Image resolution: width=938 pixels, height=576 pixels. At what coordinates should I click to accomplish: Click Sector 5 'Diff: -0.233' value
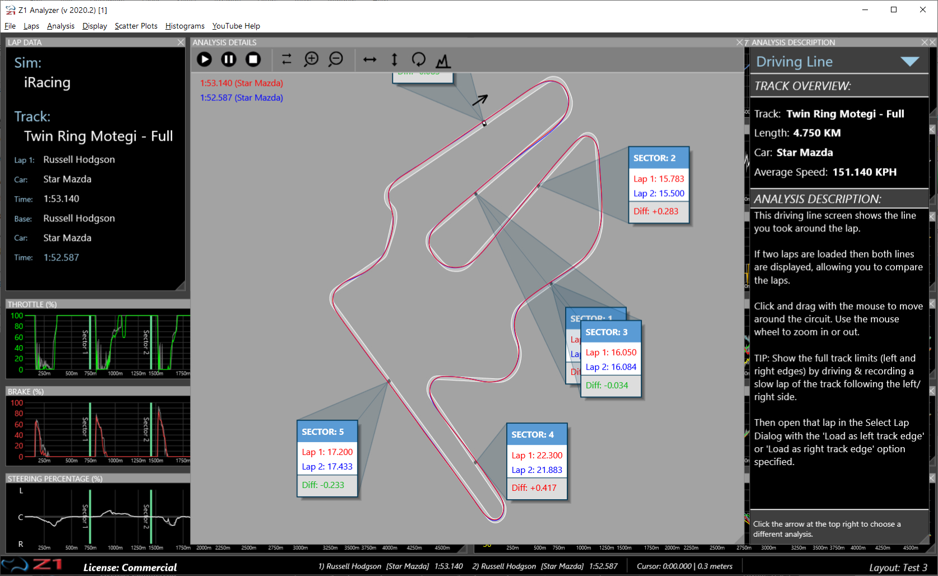tap(323, 485)
